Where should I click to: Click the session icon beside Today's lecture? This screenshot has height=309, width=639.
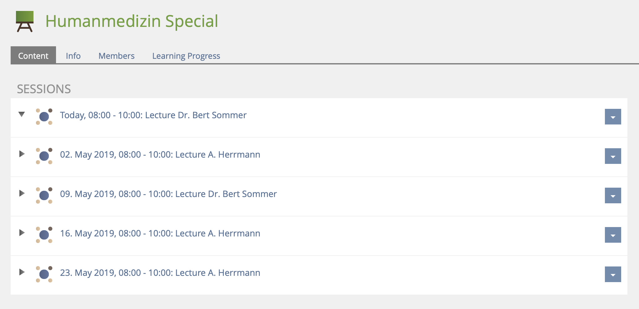pyautogui.click(x=44, y=117)
